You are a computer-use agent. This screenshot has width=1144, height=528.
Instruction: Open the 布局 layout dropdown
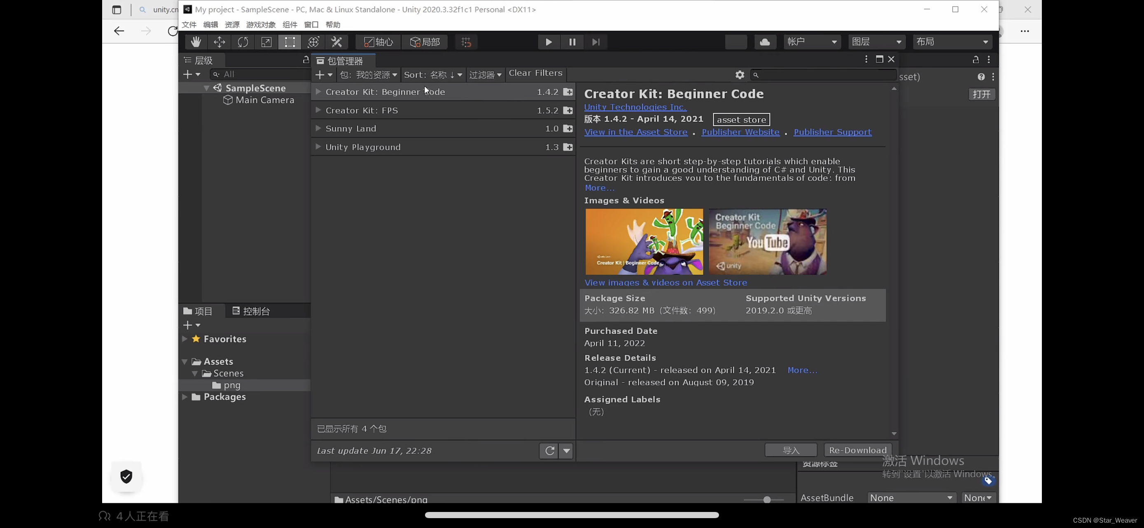click(x=952, y=42)
